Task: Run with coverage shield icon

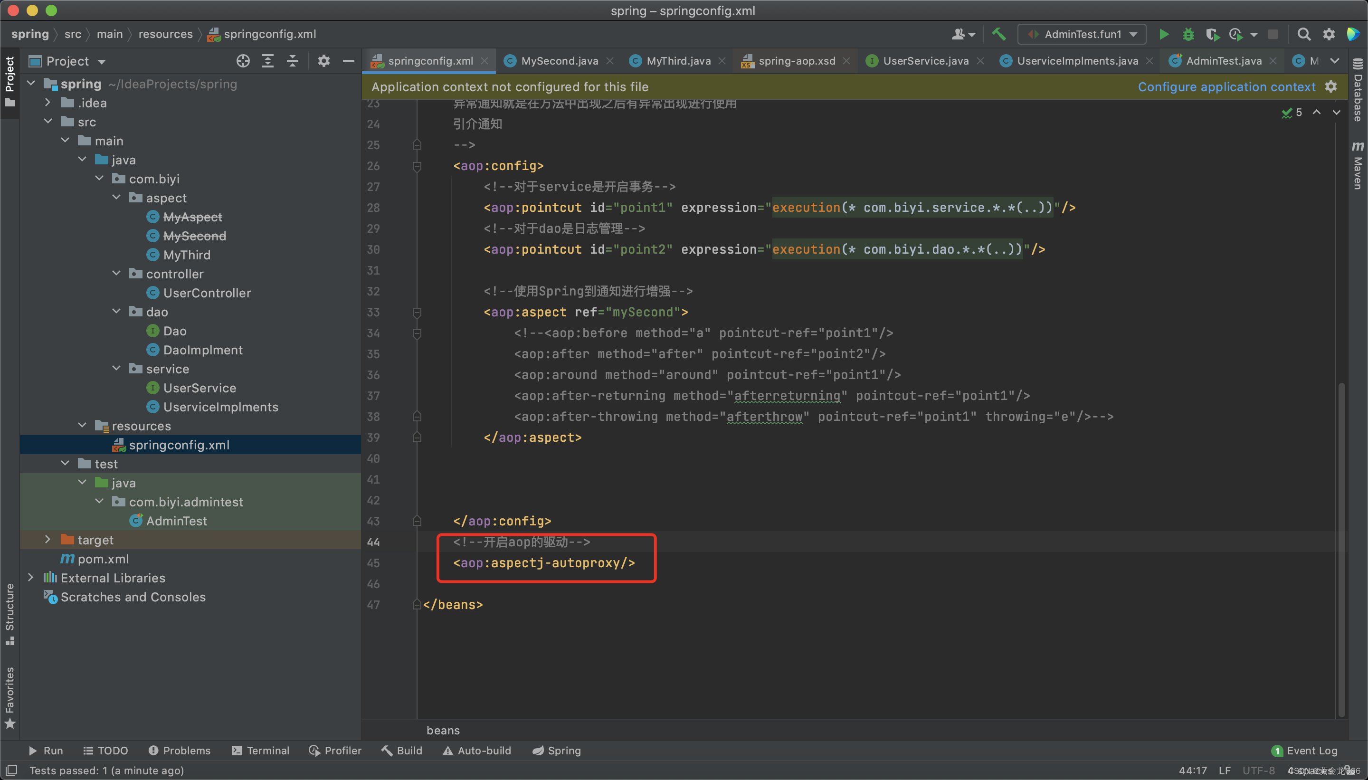Action: pos(1212,34)
